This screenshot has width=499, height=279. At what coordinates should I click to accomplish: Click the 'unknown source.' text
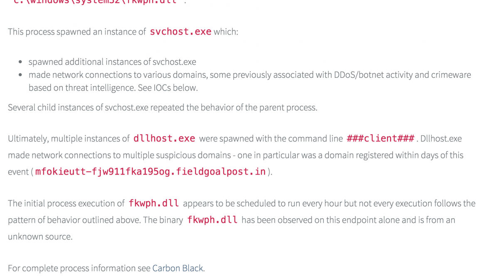coord(40,237)
